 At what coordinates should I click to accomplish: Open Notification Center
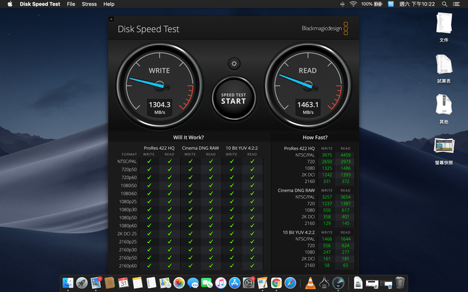point(456,4)
